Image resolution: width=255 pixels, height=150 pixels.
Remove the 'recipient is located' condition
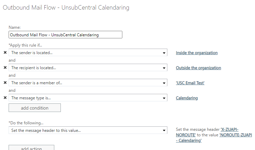click(x=5, y=68)
